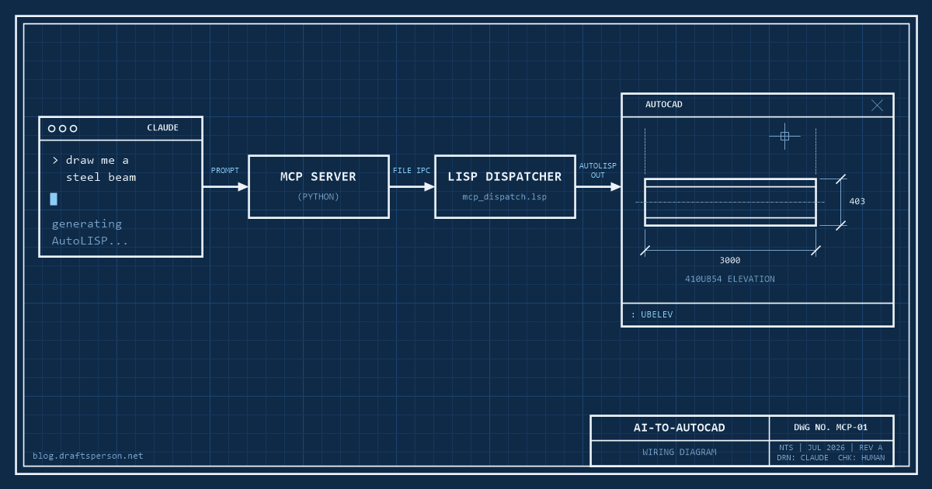Image resolution: width=932 pixels, height=489 pixels.
Task: Click the 'generating AutoLISP...' status text
Action: click(89, 232)
